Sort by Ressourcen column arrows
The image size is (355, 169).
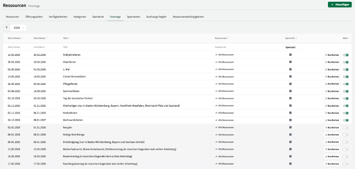(x=228, y=38)
